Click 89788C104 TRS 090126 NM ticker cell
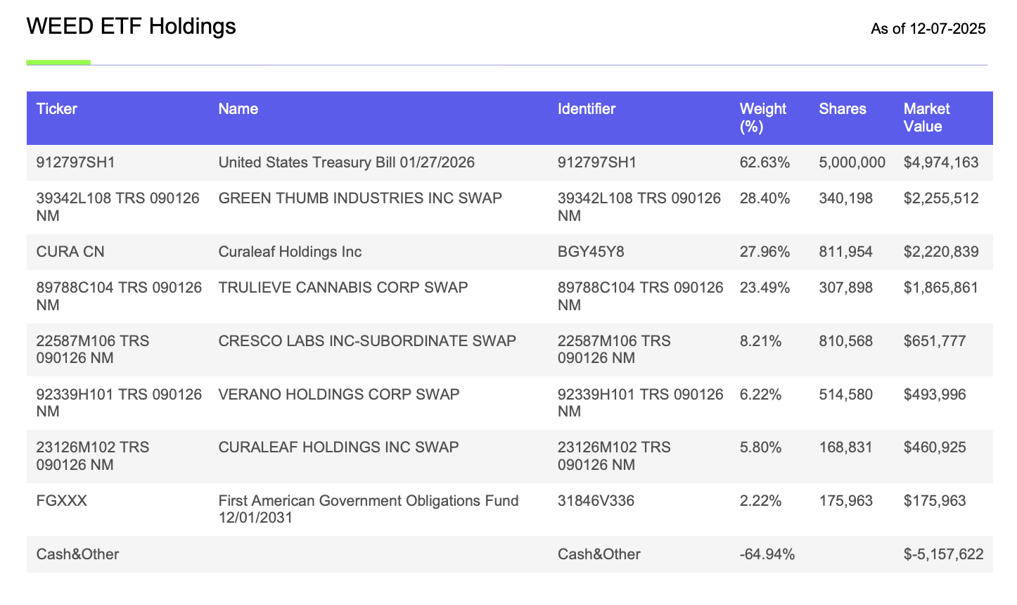1017x605 pixels. click(119, 296)
